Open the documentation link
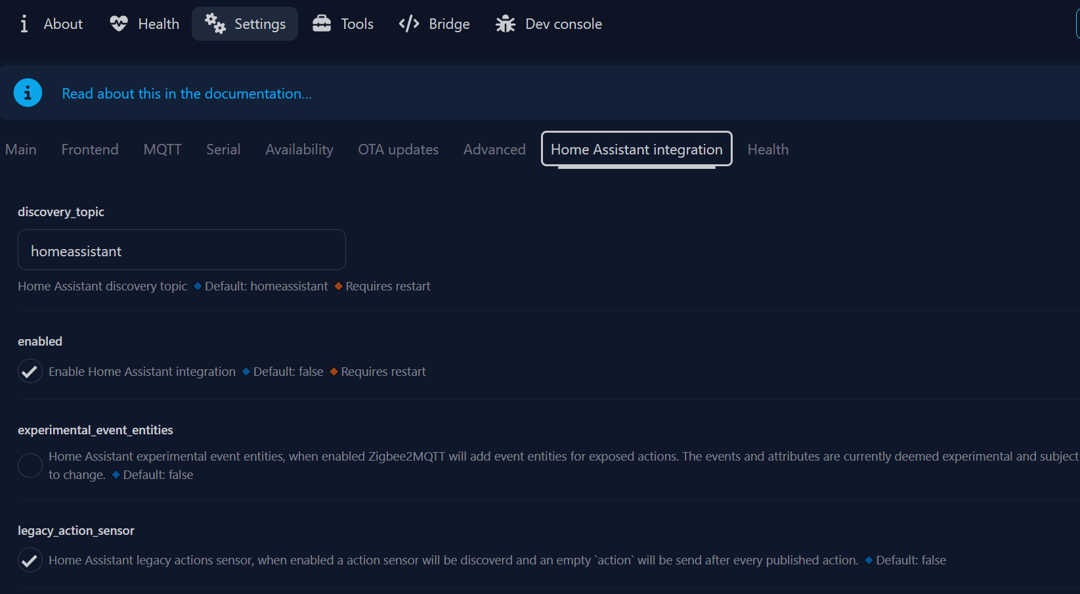1080x594 pixels. click(187, 93)
